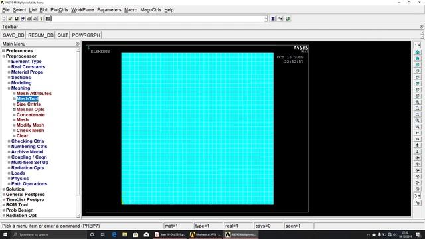Click the POWRGRPH button
The height and width of the screenshot is (239, 425).
tap(86, 35)
